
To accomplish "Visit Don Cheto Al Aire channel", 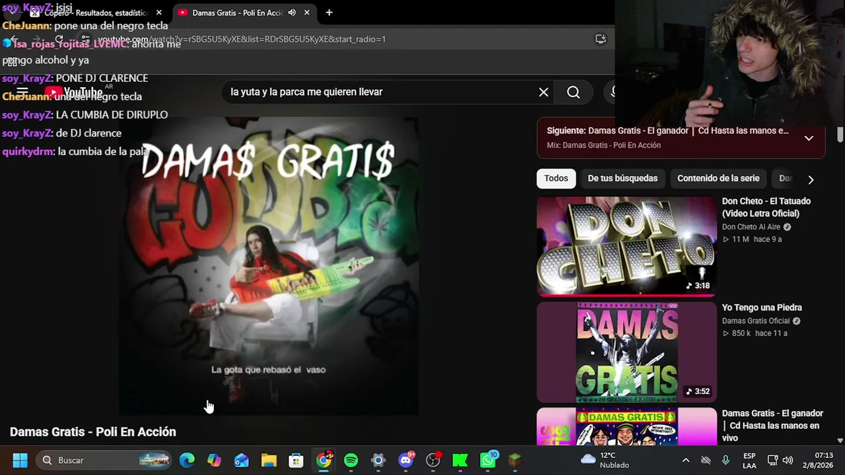I will click(x=751, y=227).
